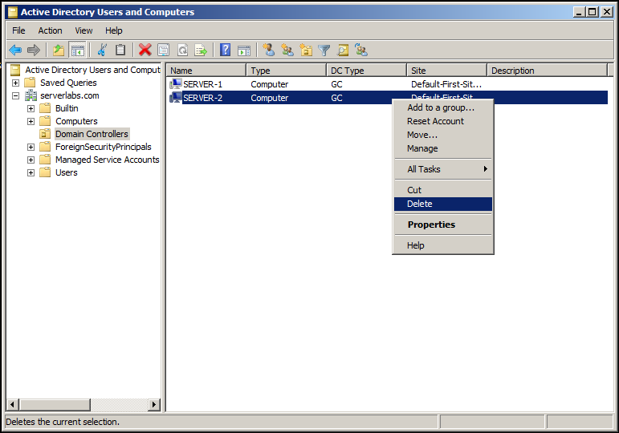Create new organizational unit with toolbar icon
The height and width of the screenshot is (433, 619).
306,50
